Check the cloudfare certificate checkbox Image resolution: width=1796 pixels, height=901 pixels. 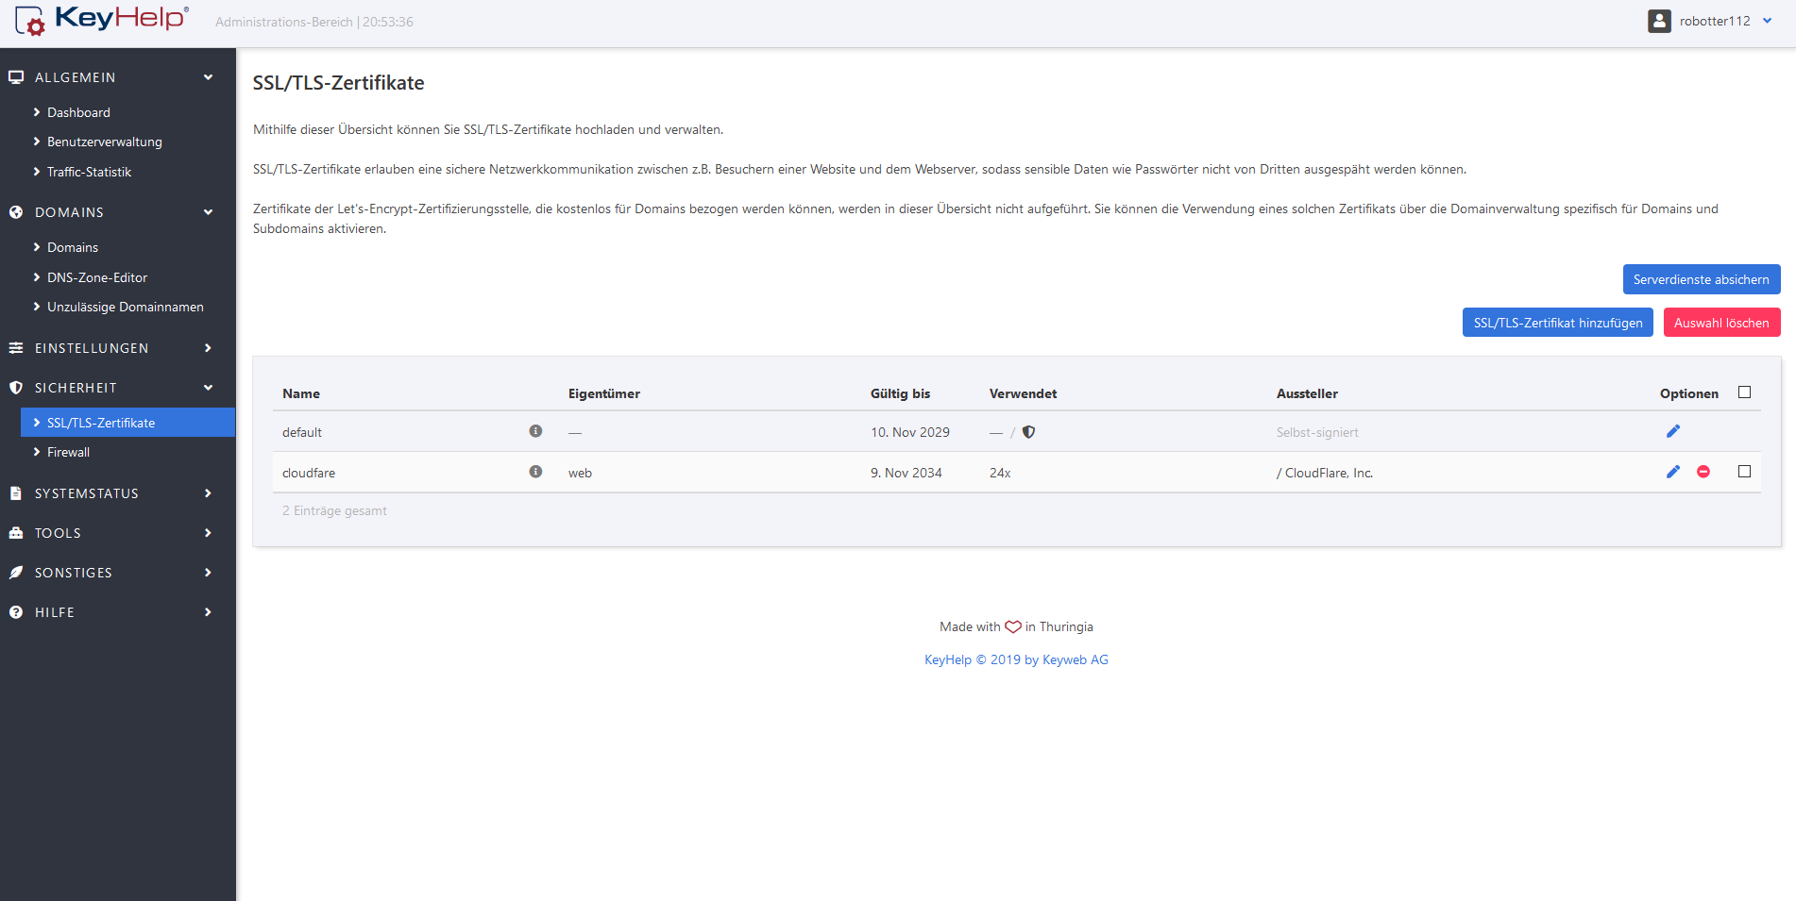coord(1744,472)
